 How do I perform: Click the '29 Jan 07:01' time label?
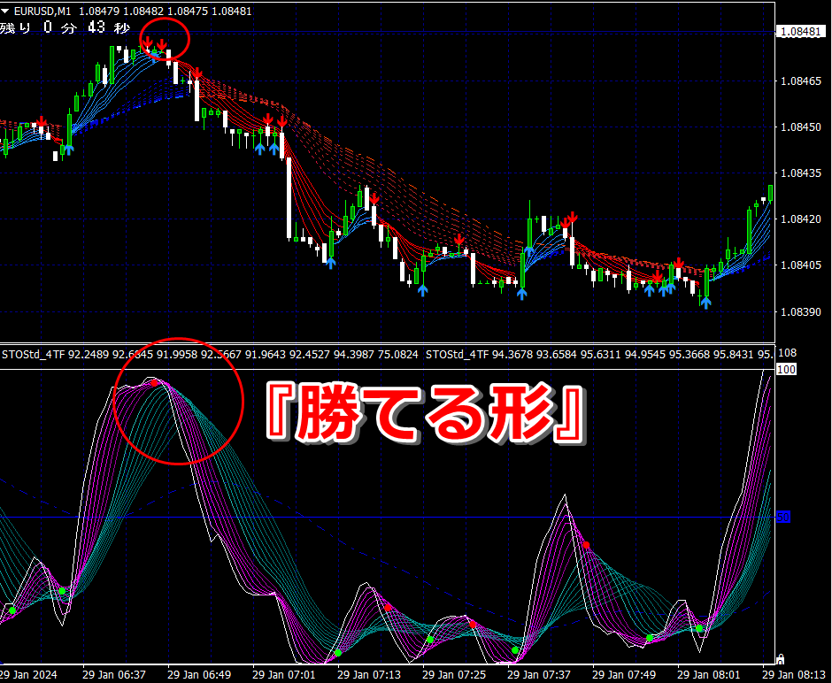284,674
